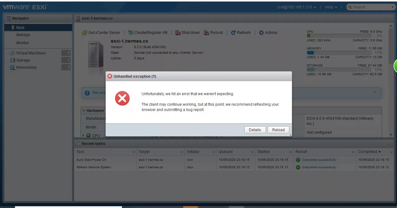Click the Storage count badge
Screen dimensions: 397x208
click(x=66, y=60)
